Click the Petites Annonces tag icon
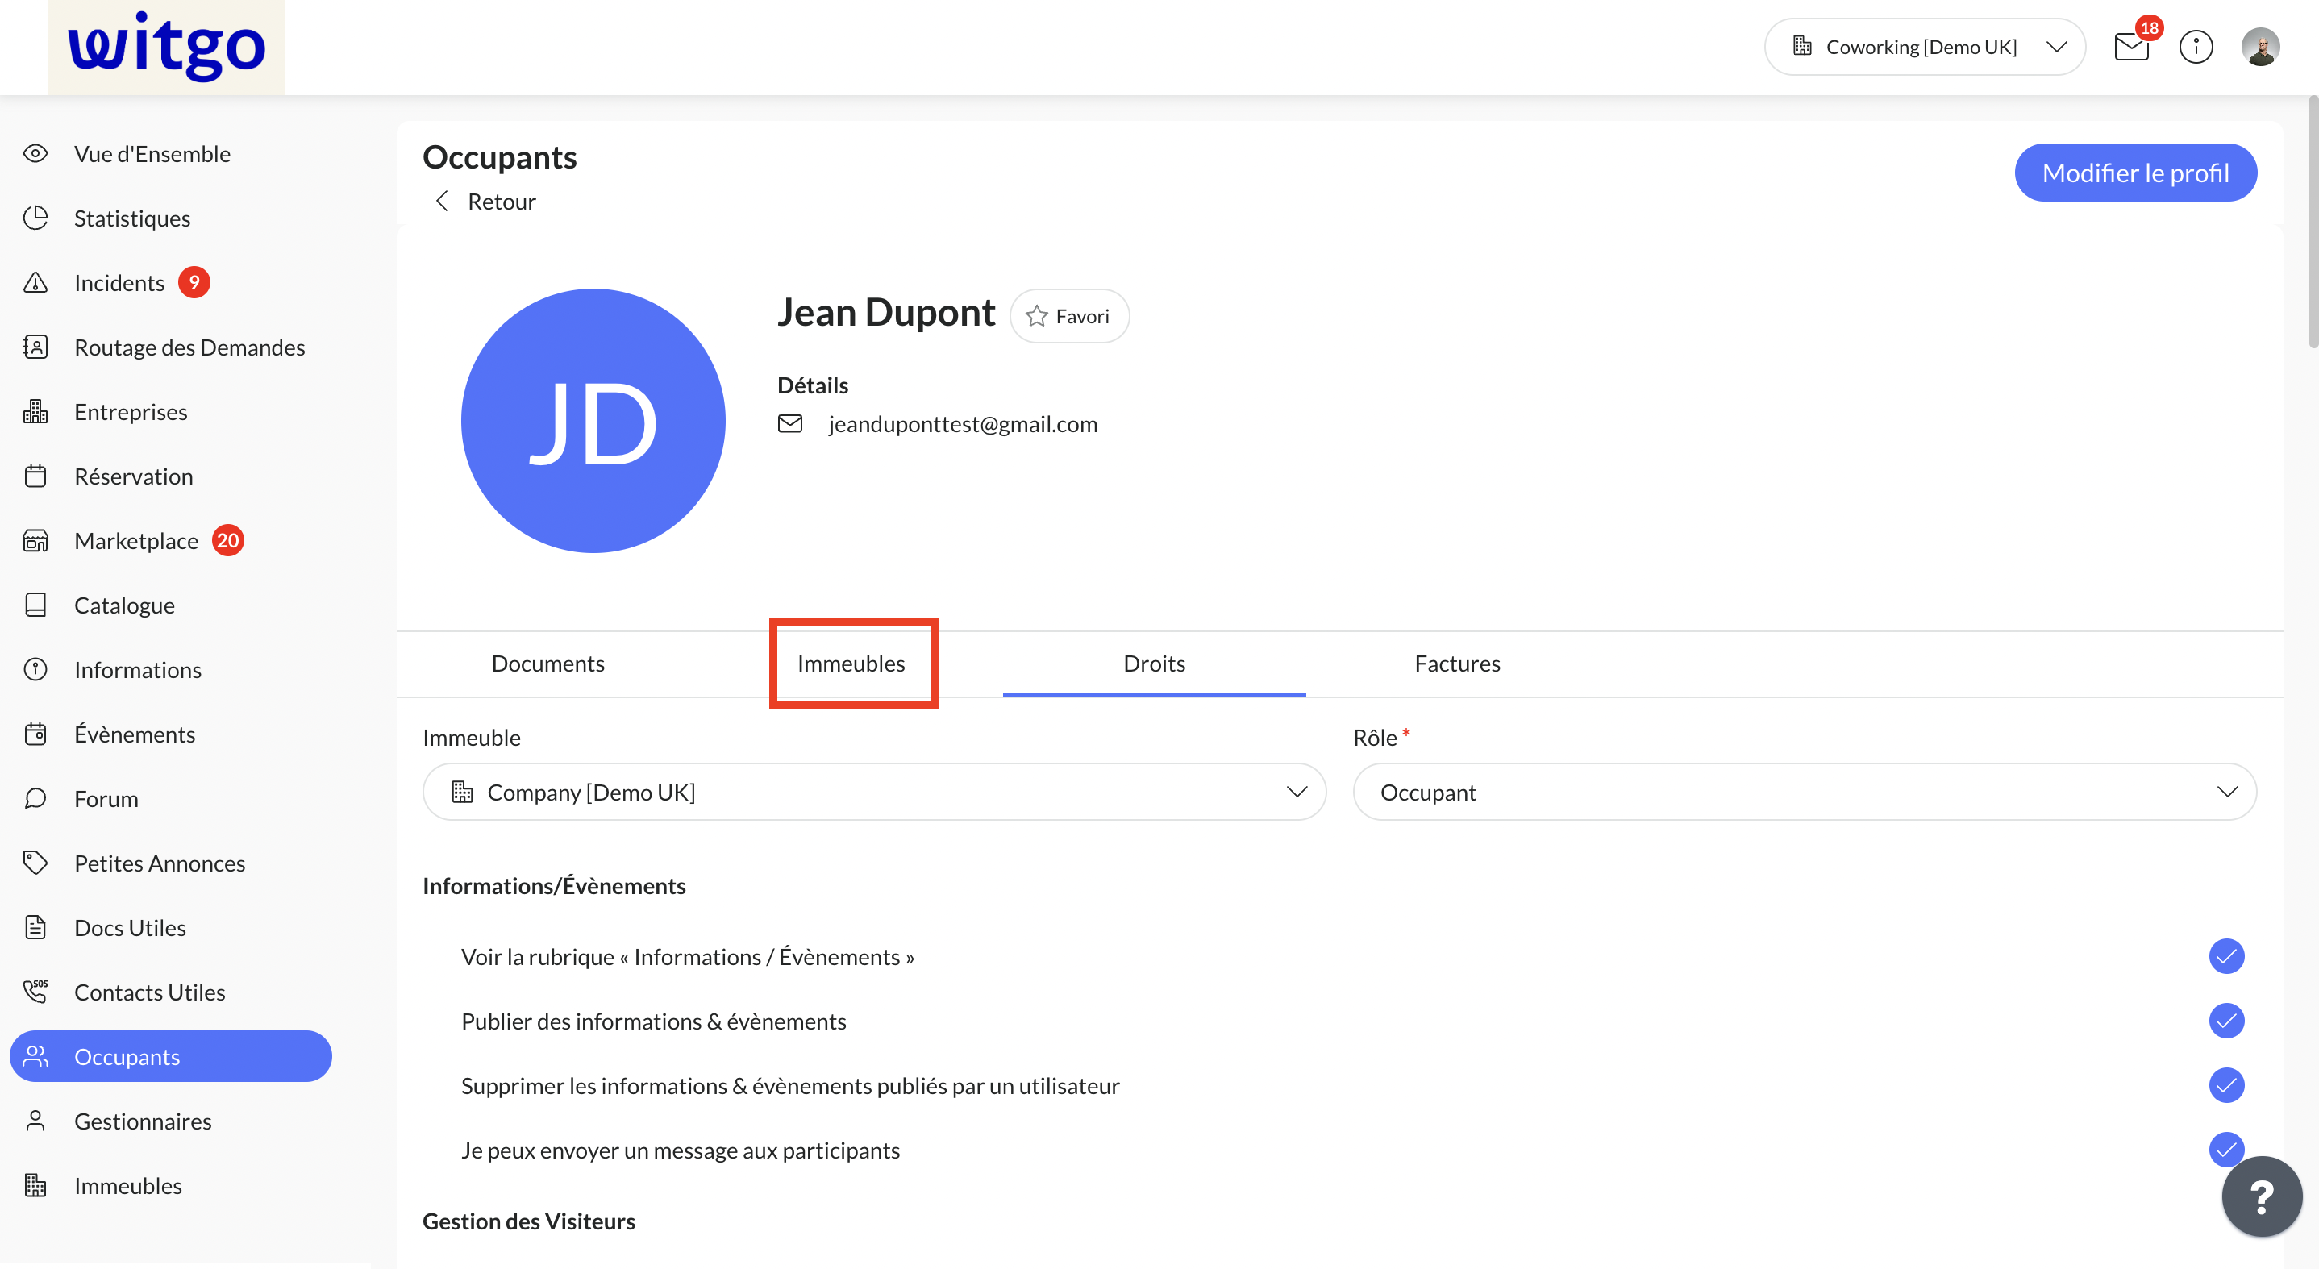The image size is (2319, 1269). [x=35, y=863]
